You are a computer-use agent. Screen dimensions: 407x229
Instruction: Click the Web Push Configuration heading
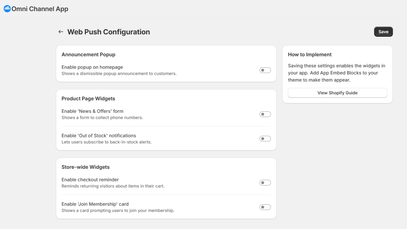point(108,32)
